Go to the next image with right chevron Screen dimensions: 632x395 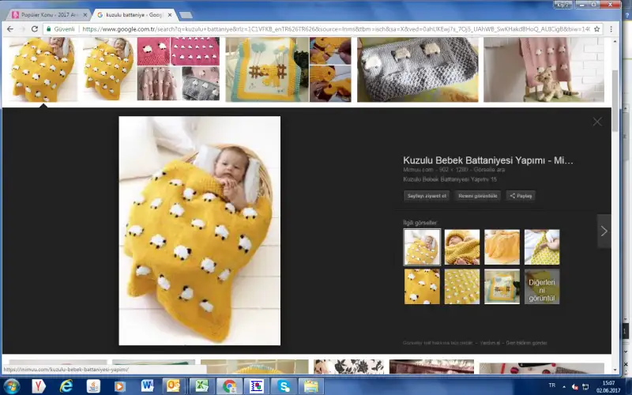pos(604,231)
